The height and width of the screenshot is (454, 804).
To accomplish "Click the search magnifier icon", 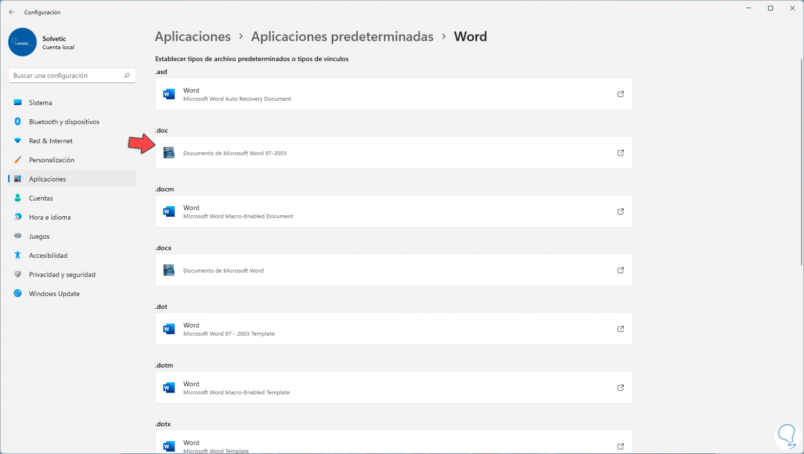I will (x=127, y=76).
